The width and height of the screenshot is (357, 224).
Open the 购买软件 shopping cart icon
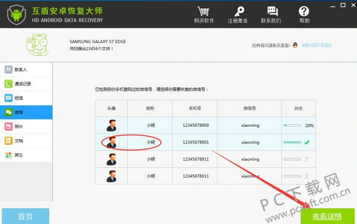pos(203,11)
